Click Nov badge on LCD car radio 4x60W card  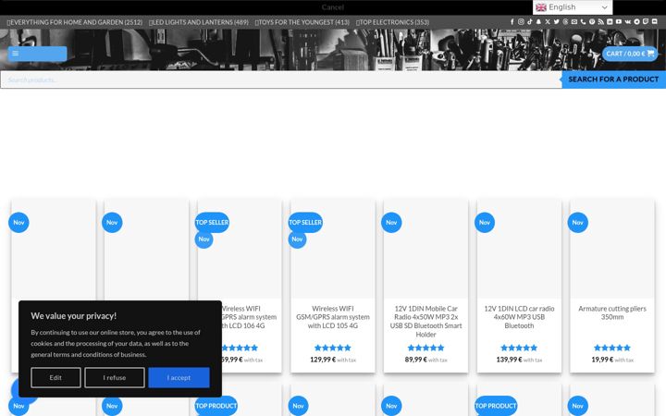click(x=485, y=223)
